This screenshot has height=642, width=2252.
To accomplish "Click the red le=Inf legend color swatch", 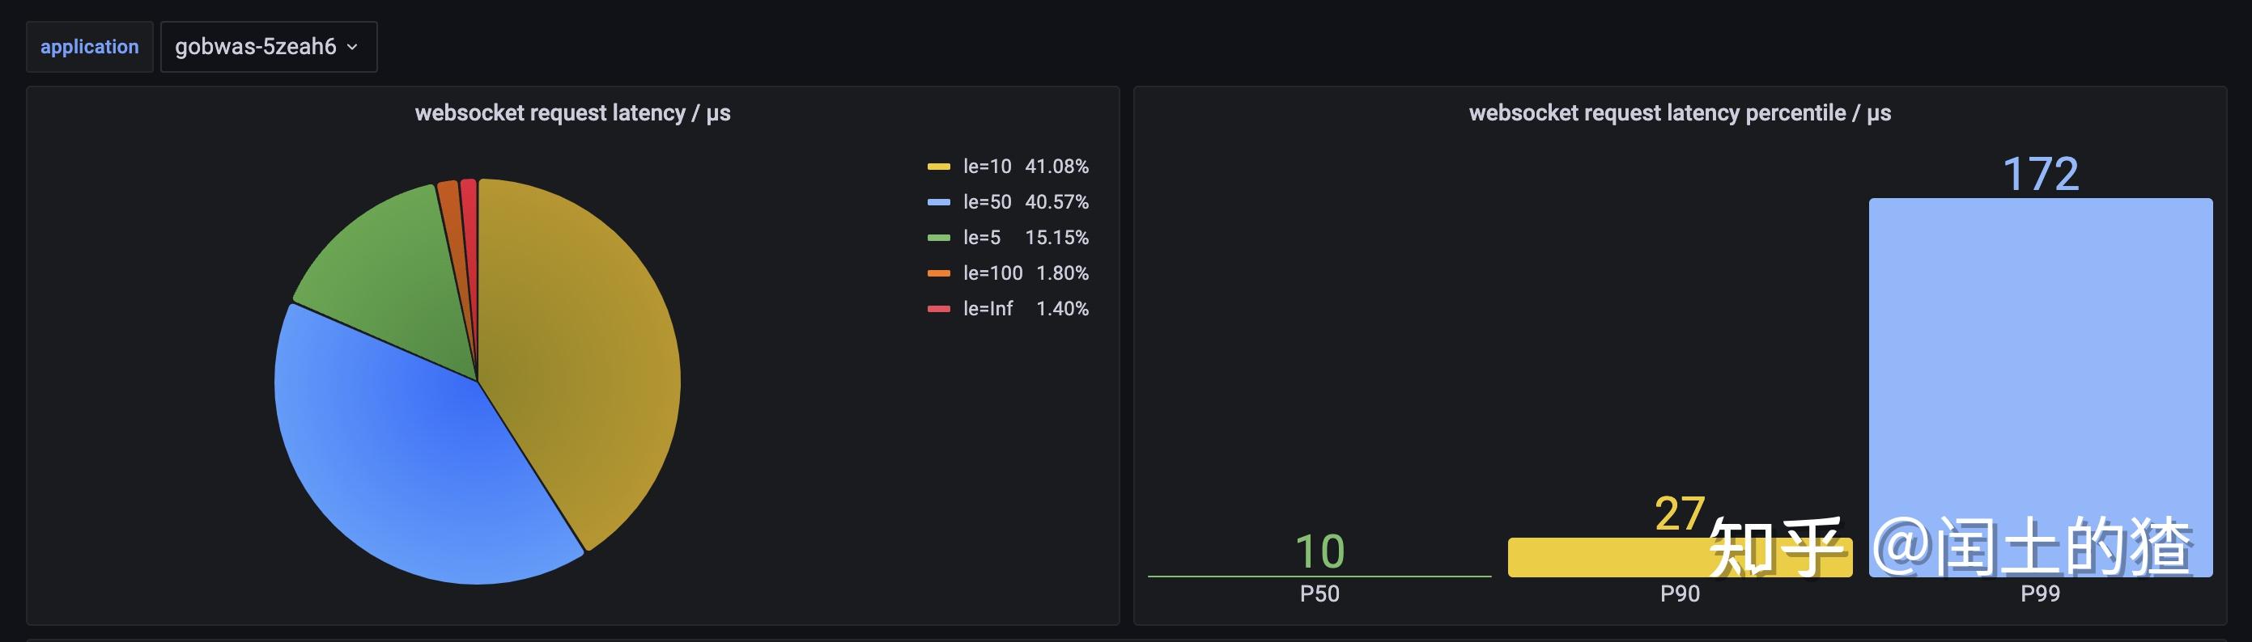I will [x=938, y=308].
